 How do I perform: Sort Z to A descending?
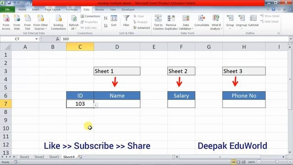[x=106, y=26]
